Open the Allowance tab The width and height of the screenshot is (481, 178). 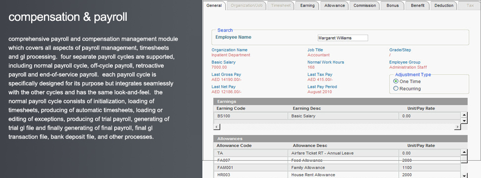click(x=335, y=5)
